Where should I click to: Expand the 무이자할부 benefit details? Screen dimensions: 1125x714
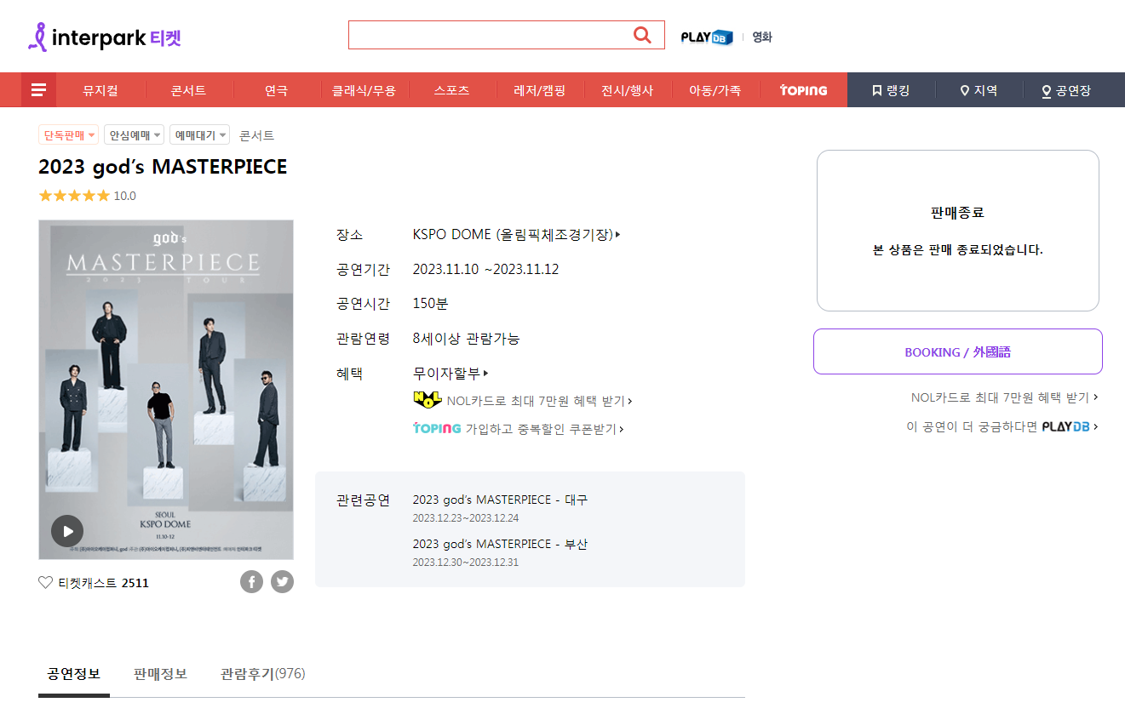point(451,373)
